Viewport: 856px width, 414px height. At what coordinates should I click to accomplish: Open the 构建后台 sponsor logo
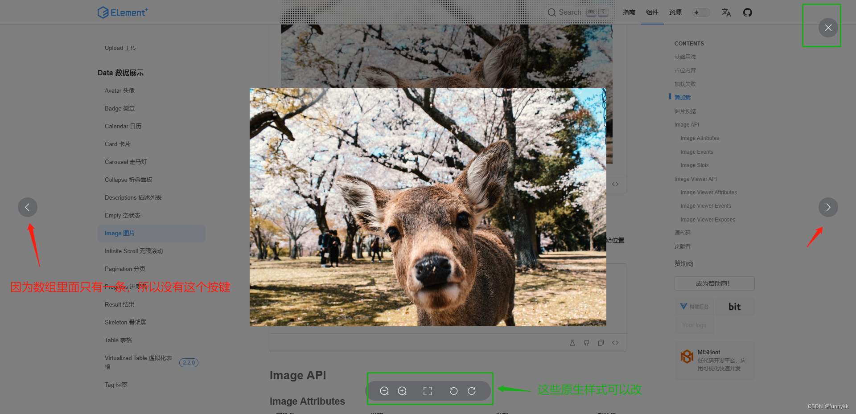pos(694,307)
